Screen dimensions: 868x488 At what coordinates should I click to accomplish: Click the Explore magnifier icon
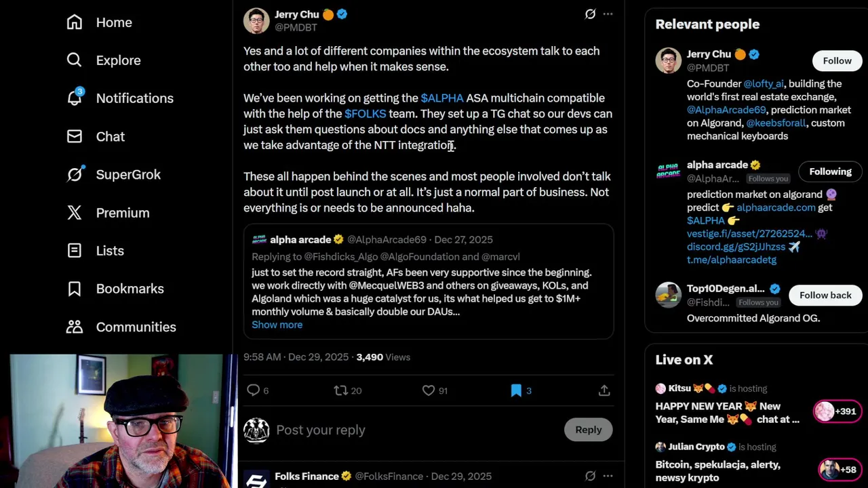point(75,60)
